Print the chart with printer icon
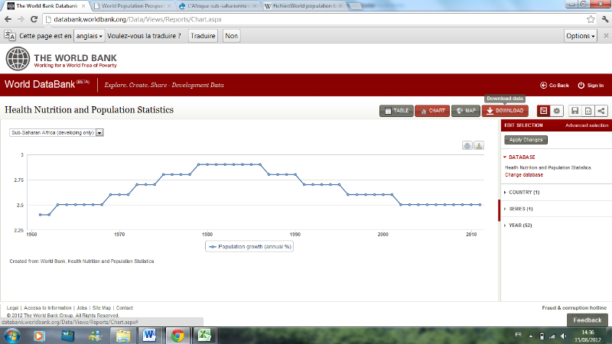 pos(467,146)
